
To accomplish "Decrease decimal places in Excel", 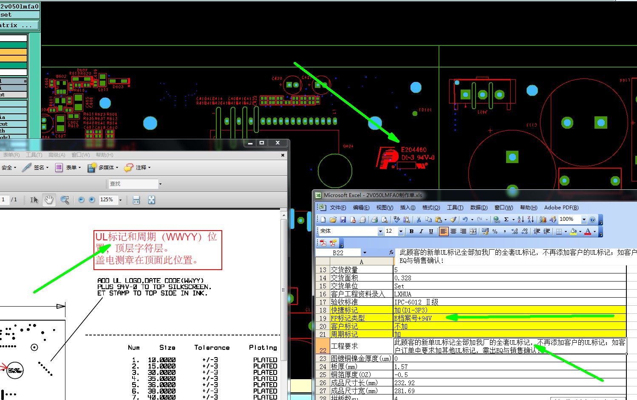I will (524, 231).
